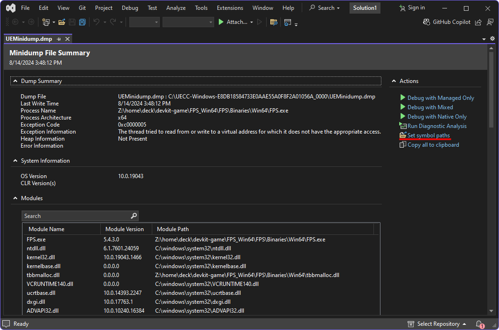The width and height of the screenshot is (499, 330).
Task: Click Select Repository in status bar
Action: coord(438,324)
